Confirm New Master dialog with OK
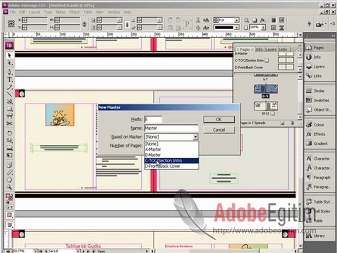Image resolution: width=337 pixels, height=253 pixels. click(x=219, y=119)
